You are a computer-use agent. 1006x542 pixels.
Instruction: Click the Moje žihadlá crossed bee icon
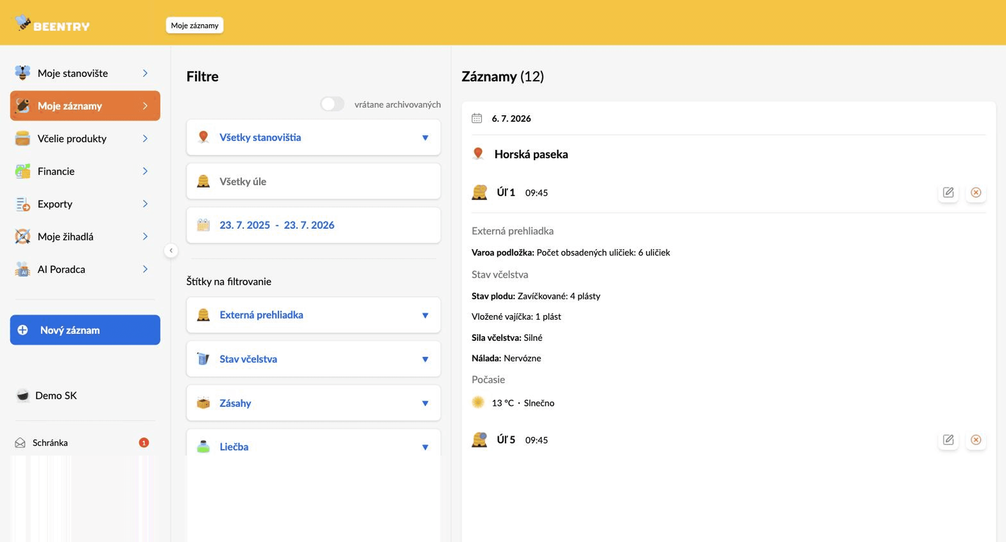23,236
